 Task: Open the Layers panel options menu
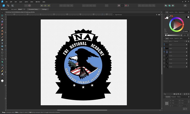pos(189,38)
